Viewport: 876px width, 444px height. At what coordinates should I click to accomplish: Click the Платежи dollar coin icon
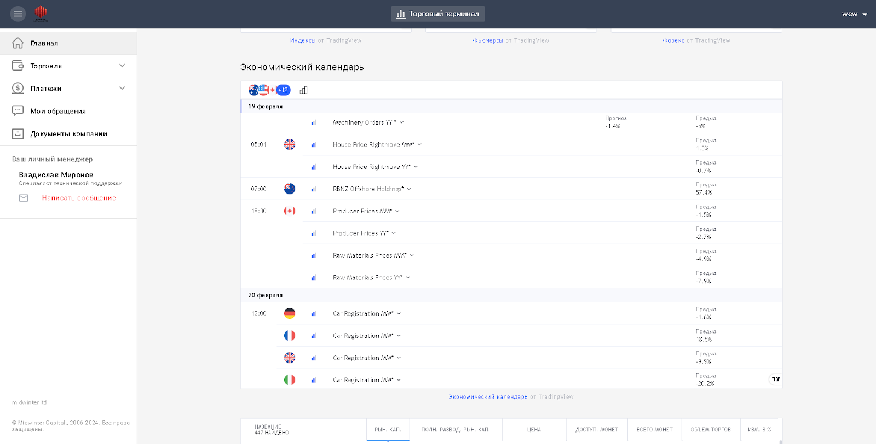(x=18, y=88)
